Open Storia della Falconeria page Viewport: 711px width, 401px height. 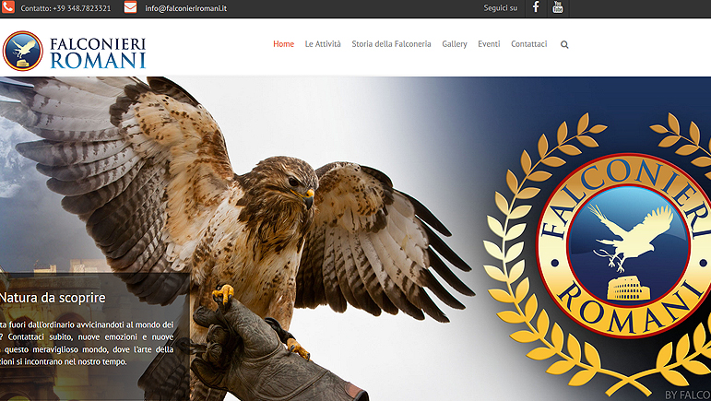coord(391,44)
